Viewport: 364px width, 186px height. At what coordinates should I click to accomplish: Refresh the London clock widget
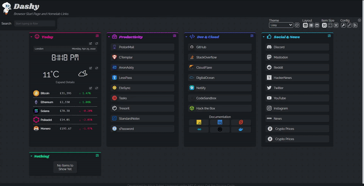(96, 44)
